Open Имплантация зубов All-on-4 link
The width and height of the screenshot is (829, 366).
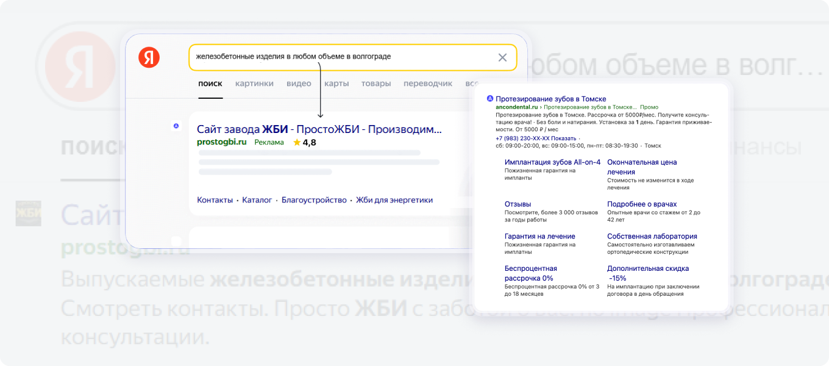click(553, 162)
